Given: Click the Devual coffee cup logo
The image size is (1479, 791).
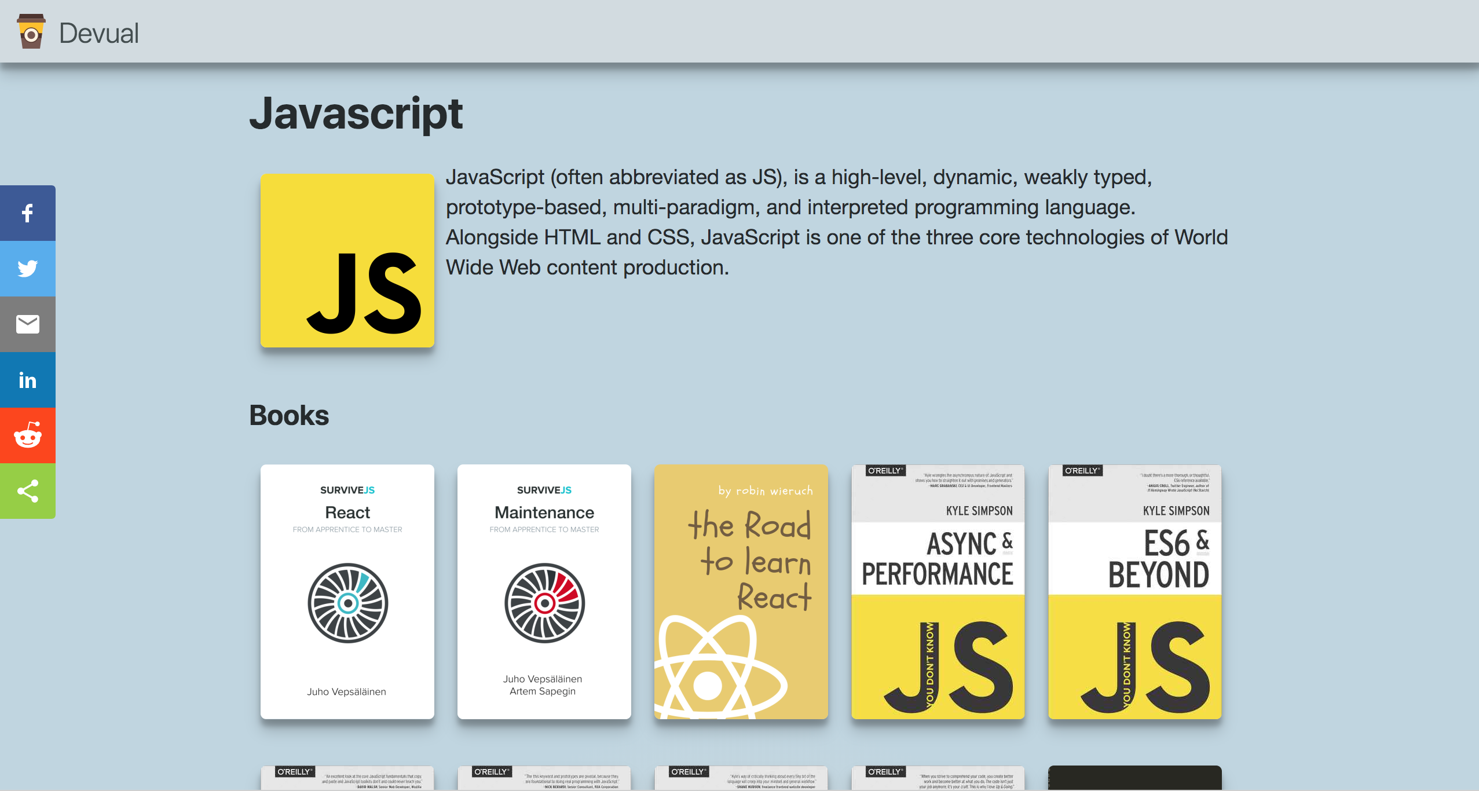Looking at the screenshot, I should [x=31, y=32].
